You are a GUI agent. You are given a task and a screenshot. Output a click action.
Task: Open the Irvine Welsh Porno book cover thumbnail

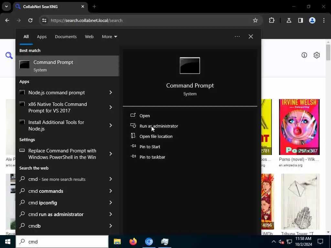(299, 127)
